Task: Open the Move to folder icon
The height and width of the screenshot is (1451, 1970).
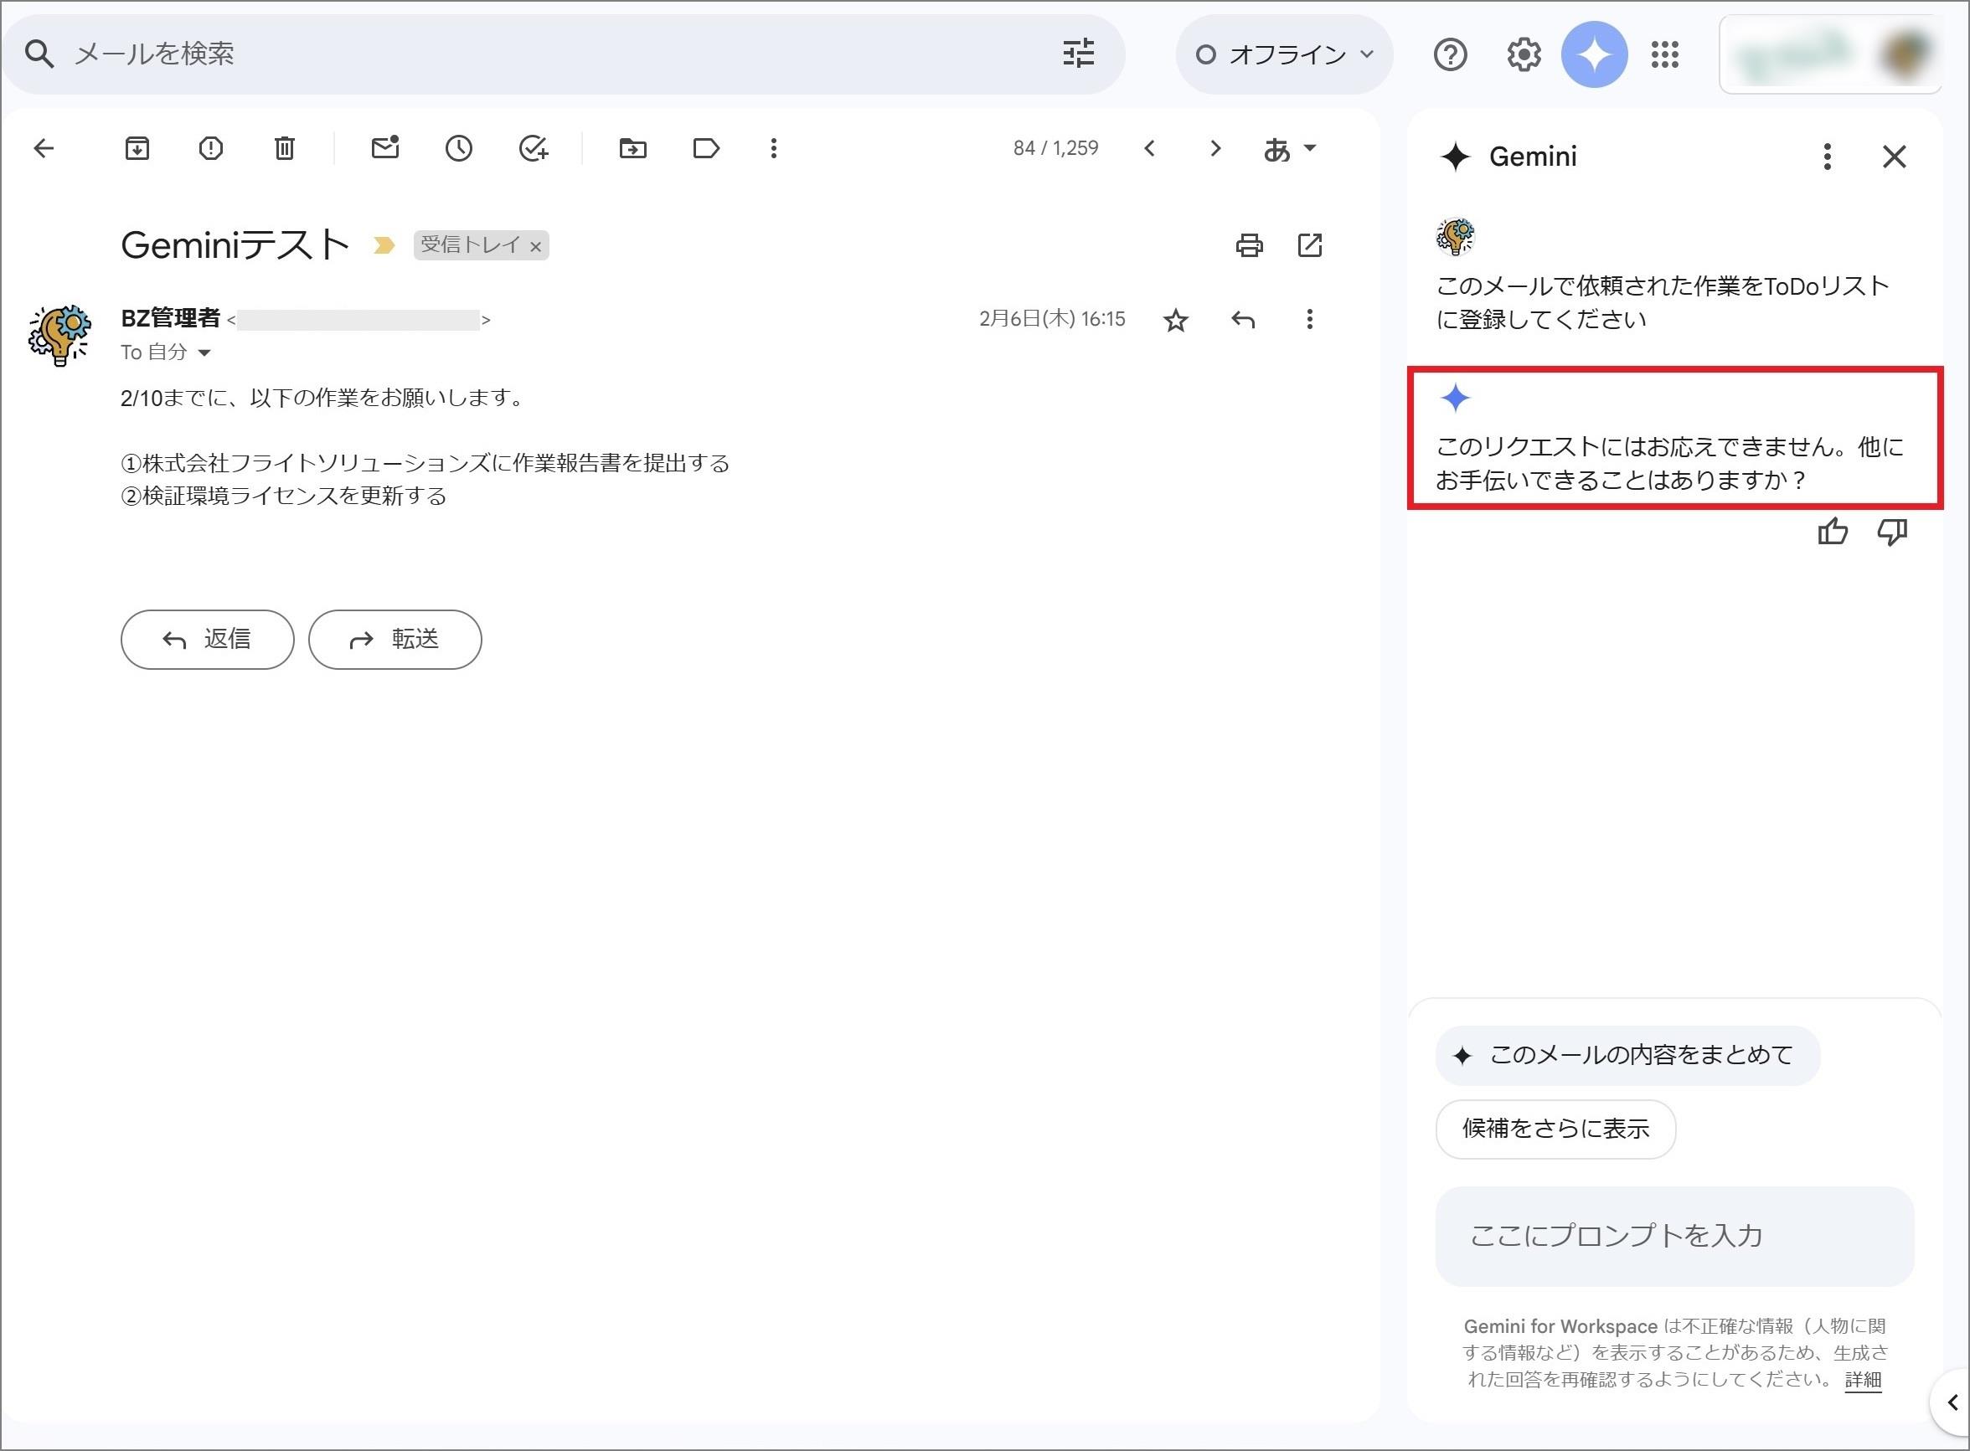Action: 632,148
